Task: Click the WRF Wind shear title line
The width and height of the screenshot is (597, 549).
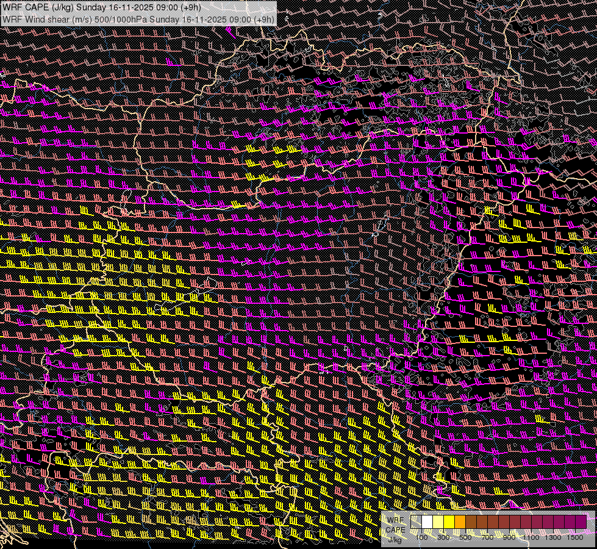Action: (138, 20)
